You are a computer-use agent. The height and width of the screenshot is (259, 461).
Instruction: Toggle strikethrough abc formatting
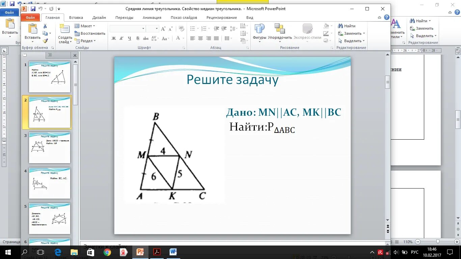[x=146, y=38]
